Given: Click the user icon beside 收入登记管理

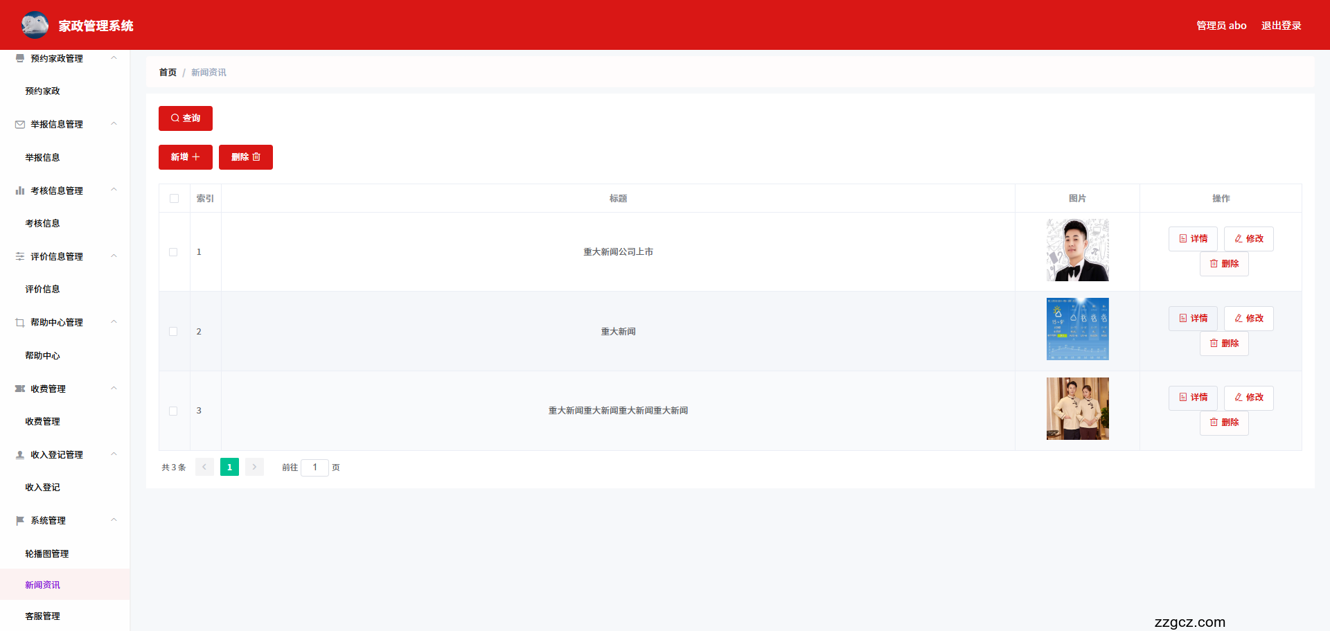Looking at the screenshot, I should coord(20,455).
